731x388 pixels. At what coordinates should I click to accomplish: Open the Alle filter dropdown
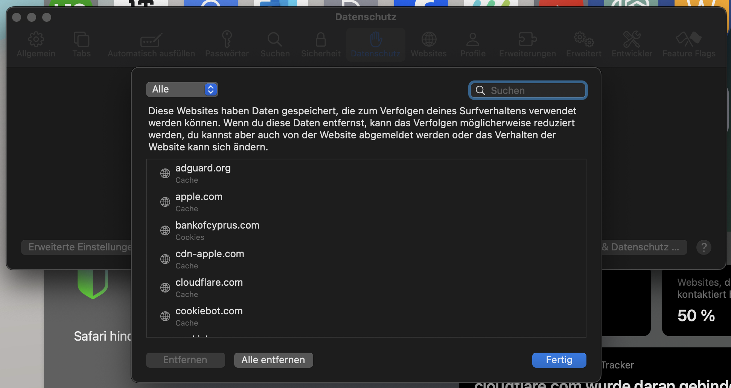coord(182,89)
